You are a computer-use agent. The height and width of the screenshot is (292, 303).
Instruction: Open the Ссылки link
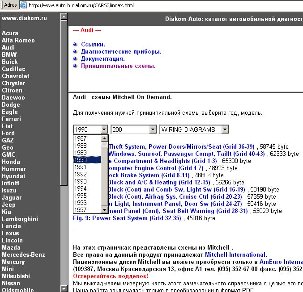pos(93,44)
